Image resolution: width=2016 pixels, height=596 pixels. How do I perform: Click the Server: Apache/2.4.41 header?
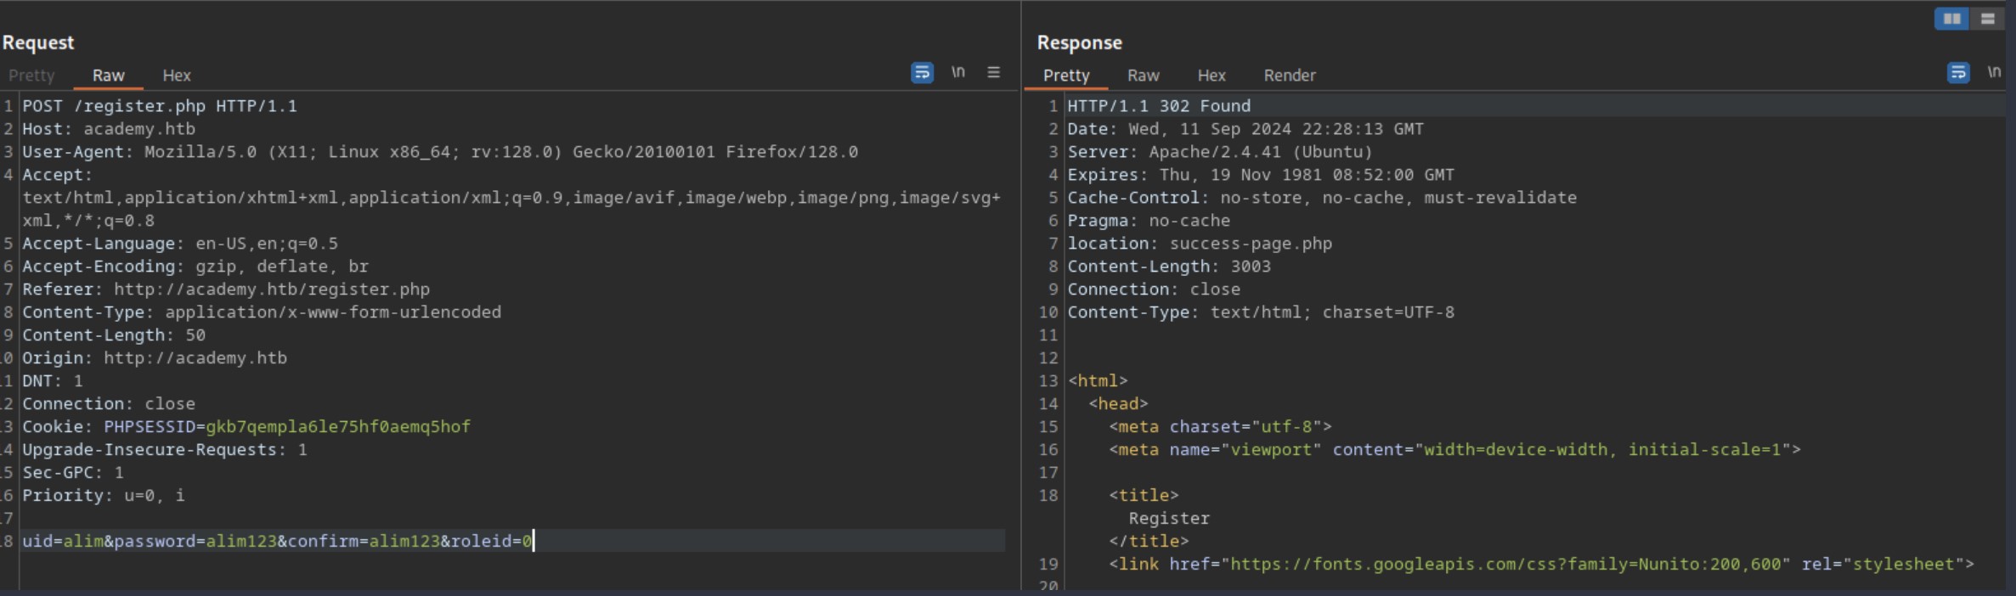[1220, 152]
